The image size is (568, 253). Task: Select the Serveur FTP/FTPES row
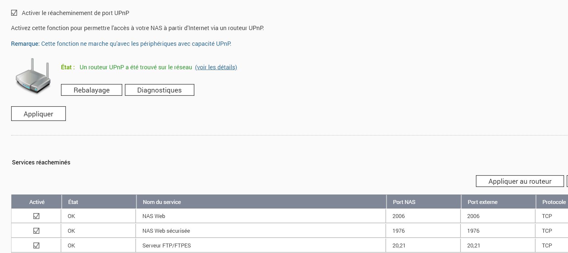pyautogui.click(x=229, y=245)
